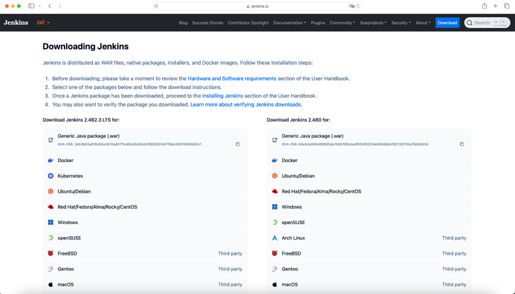Open the Safari sidebar options chevron
Viewport: 515px width, 294px height.
click(x=40, y=6)
